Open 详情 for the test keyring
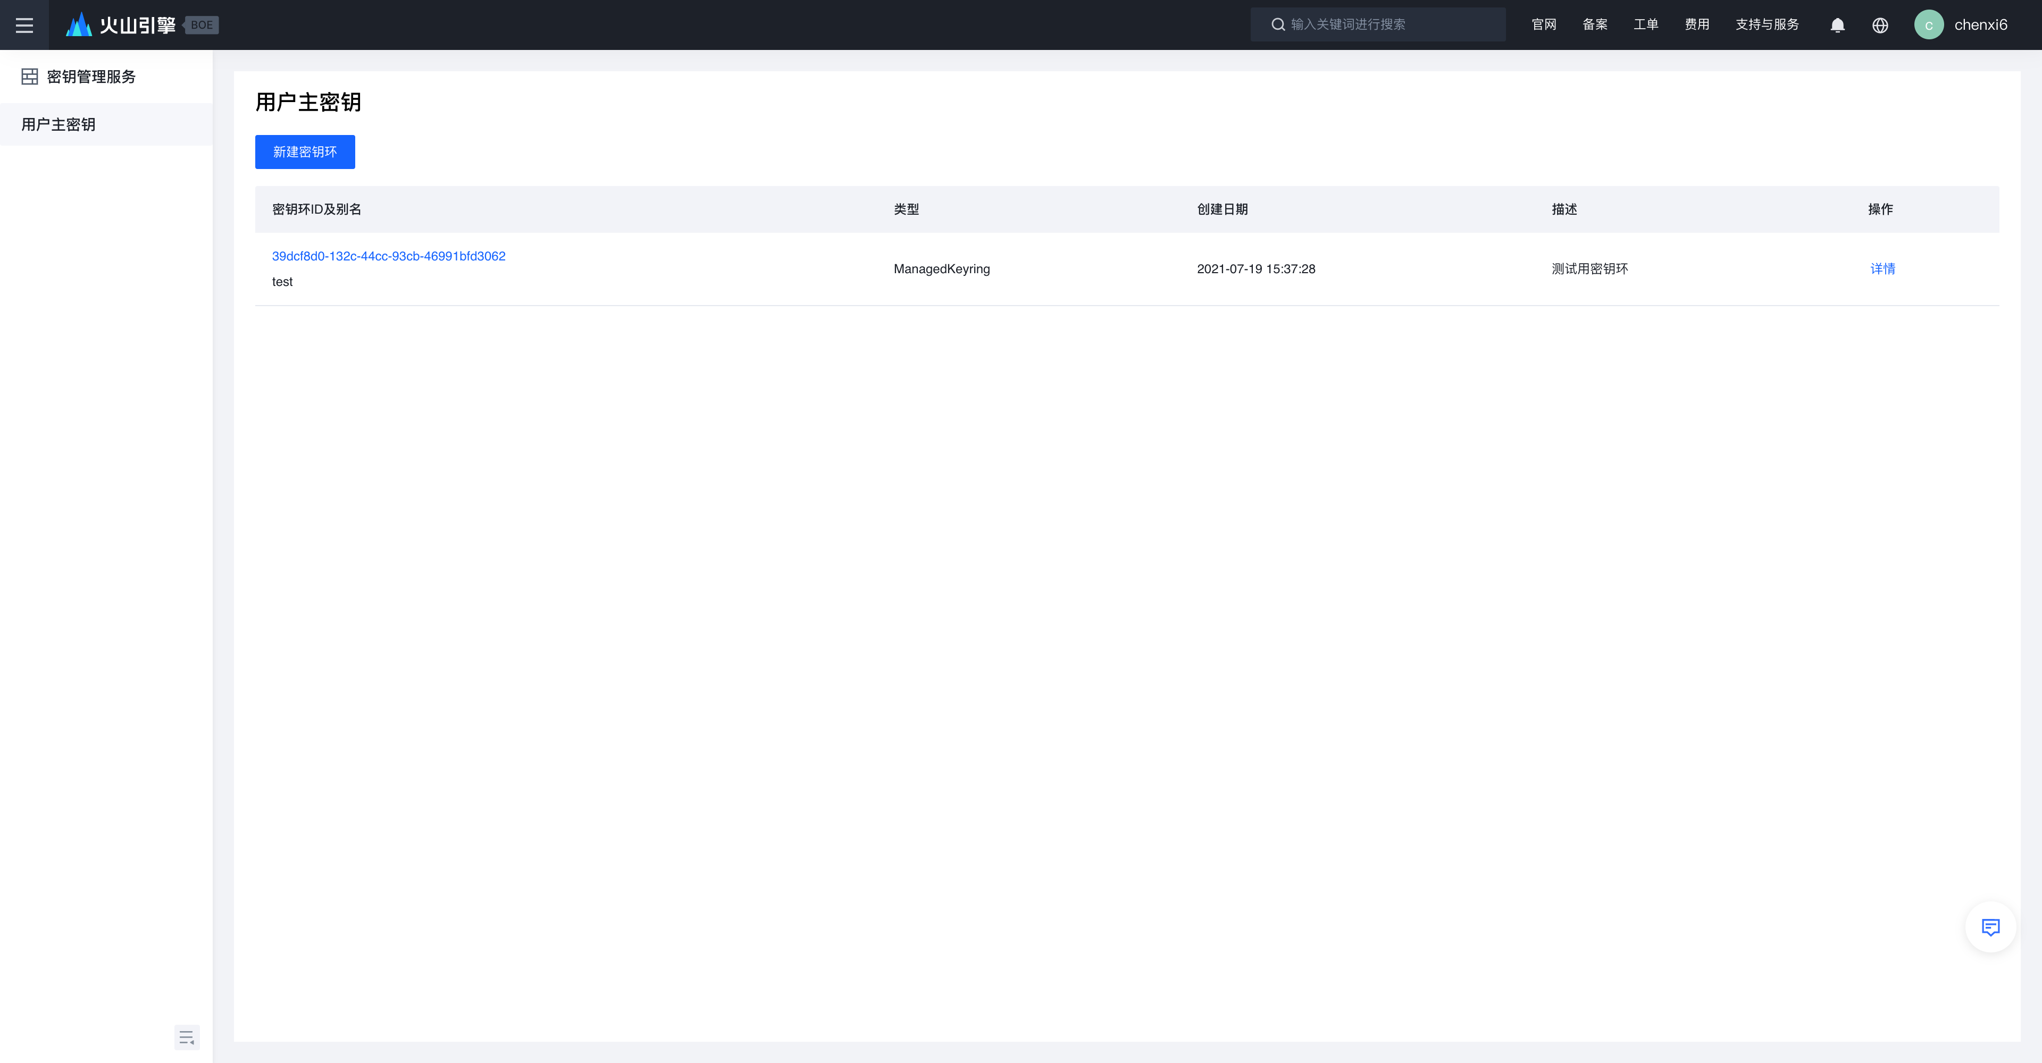 pyautogui.click(x=1882, y=269)
